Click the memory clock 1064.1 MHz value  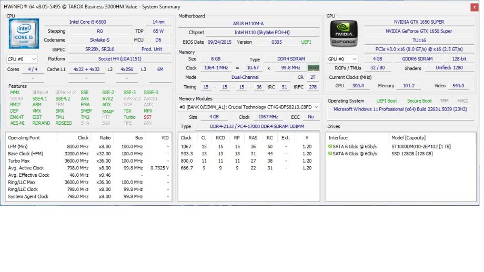point(216,68)
